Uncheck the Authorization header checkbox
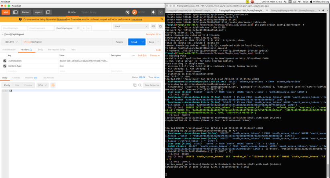Image resolution: width=330 pixels, height=178 pixels. click(x=5, y=61)
